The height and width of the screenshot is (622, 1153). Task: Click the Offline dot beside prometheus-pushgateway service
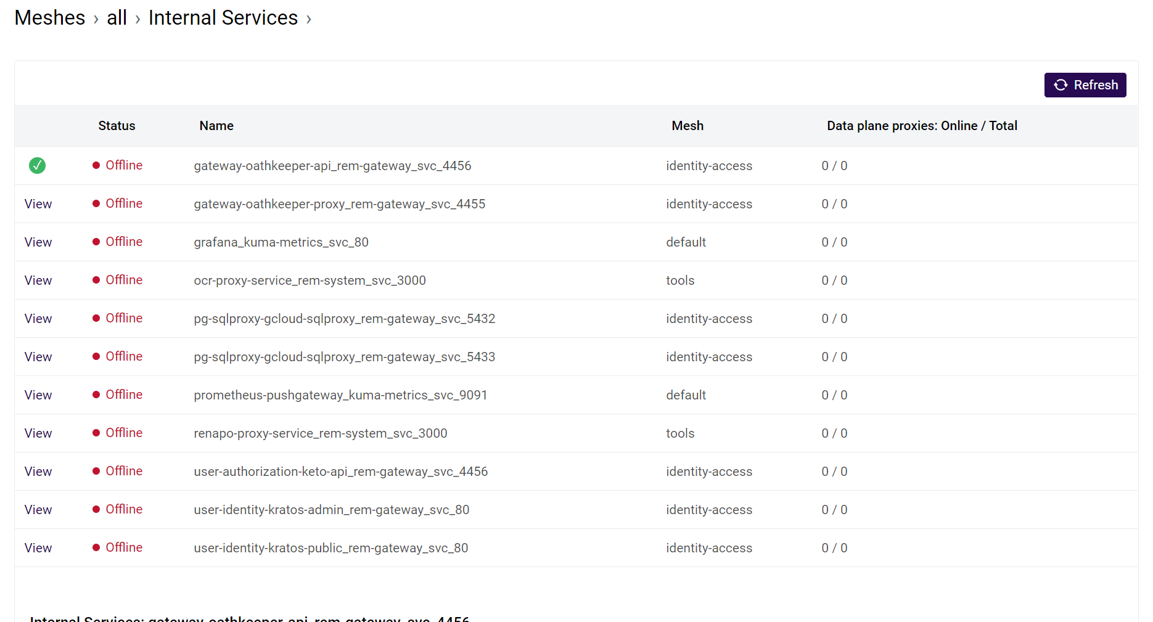96,395
